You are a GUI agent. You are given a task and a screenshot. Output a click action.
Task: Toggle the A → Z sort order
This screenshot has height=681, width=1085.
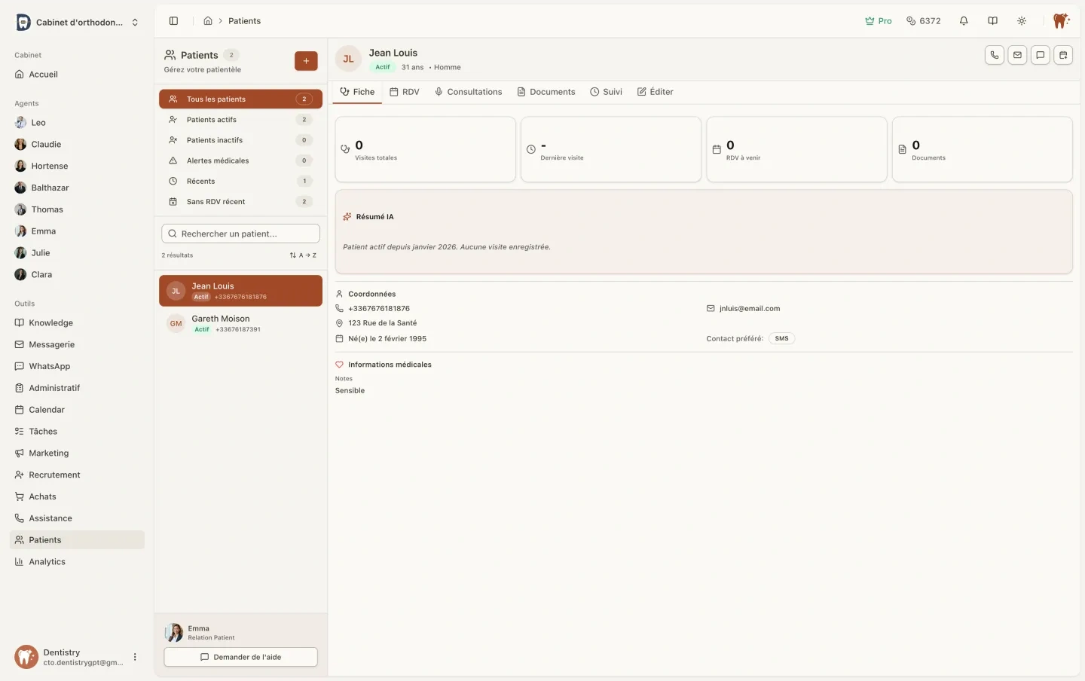pos(303,255)
